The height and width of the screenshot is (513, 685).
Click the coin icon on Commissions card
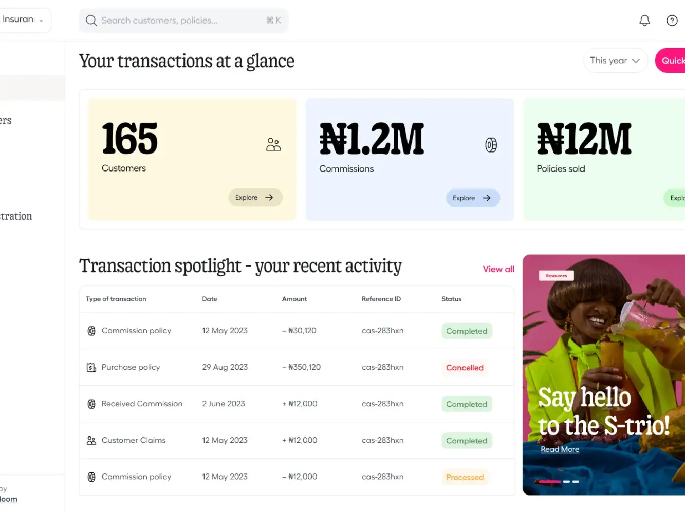[491, 145]
